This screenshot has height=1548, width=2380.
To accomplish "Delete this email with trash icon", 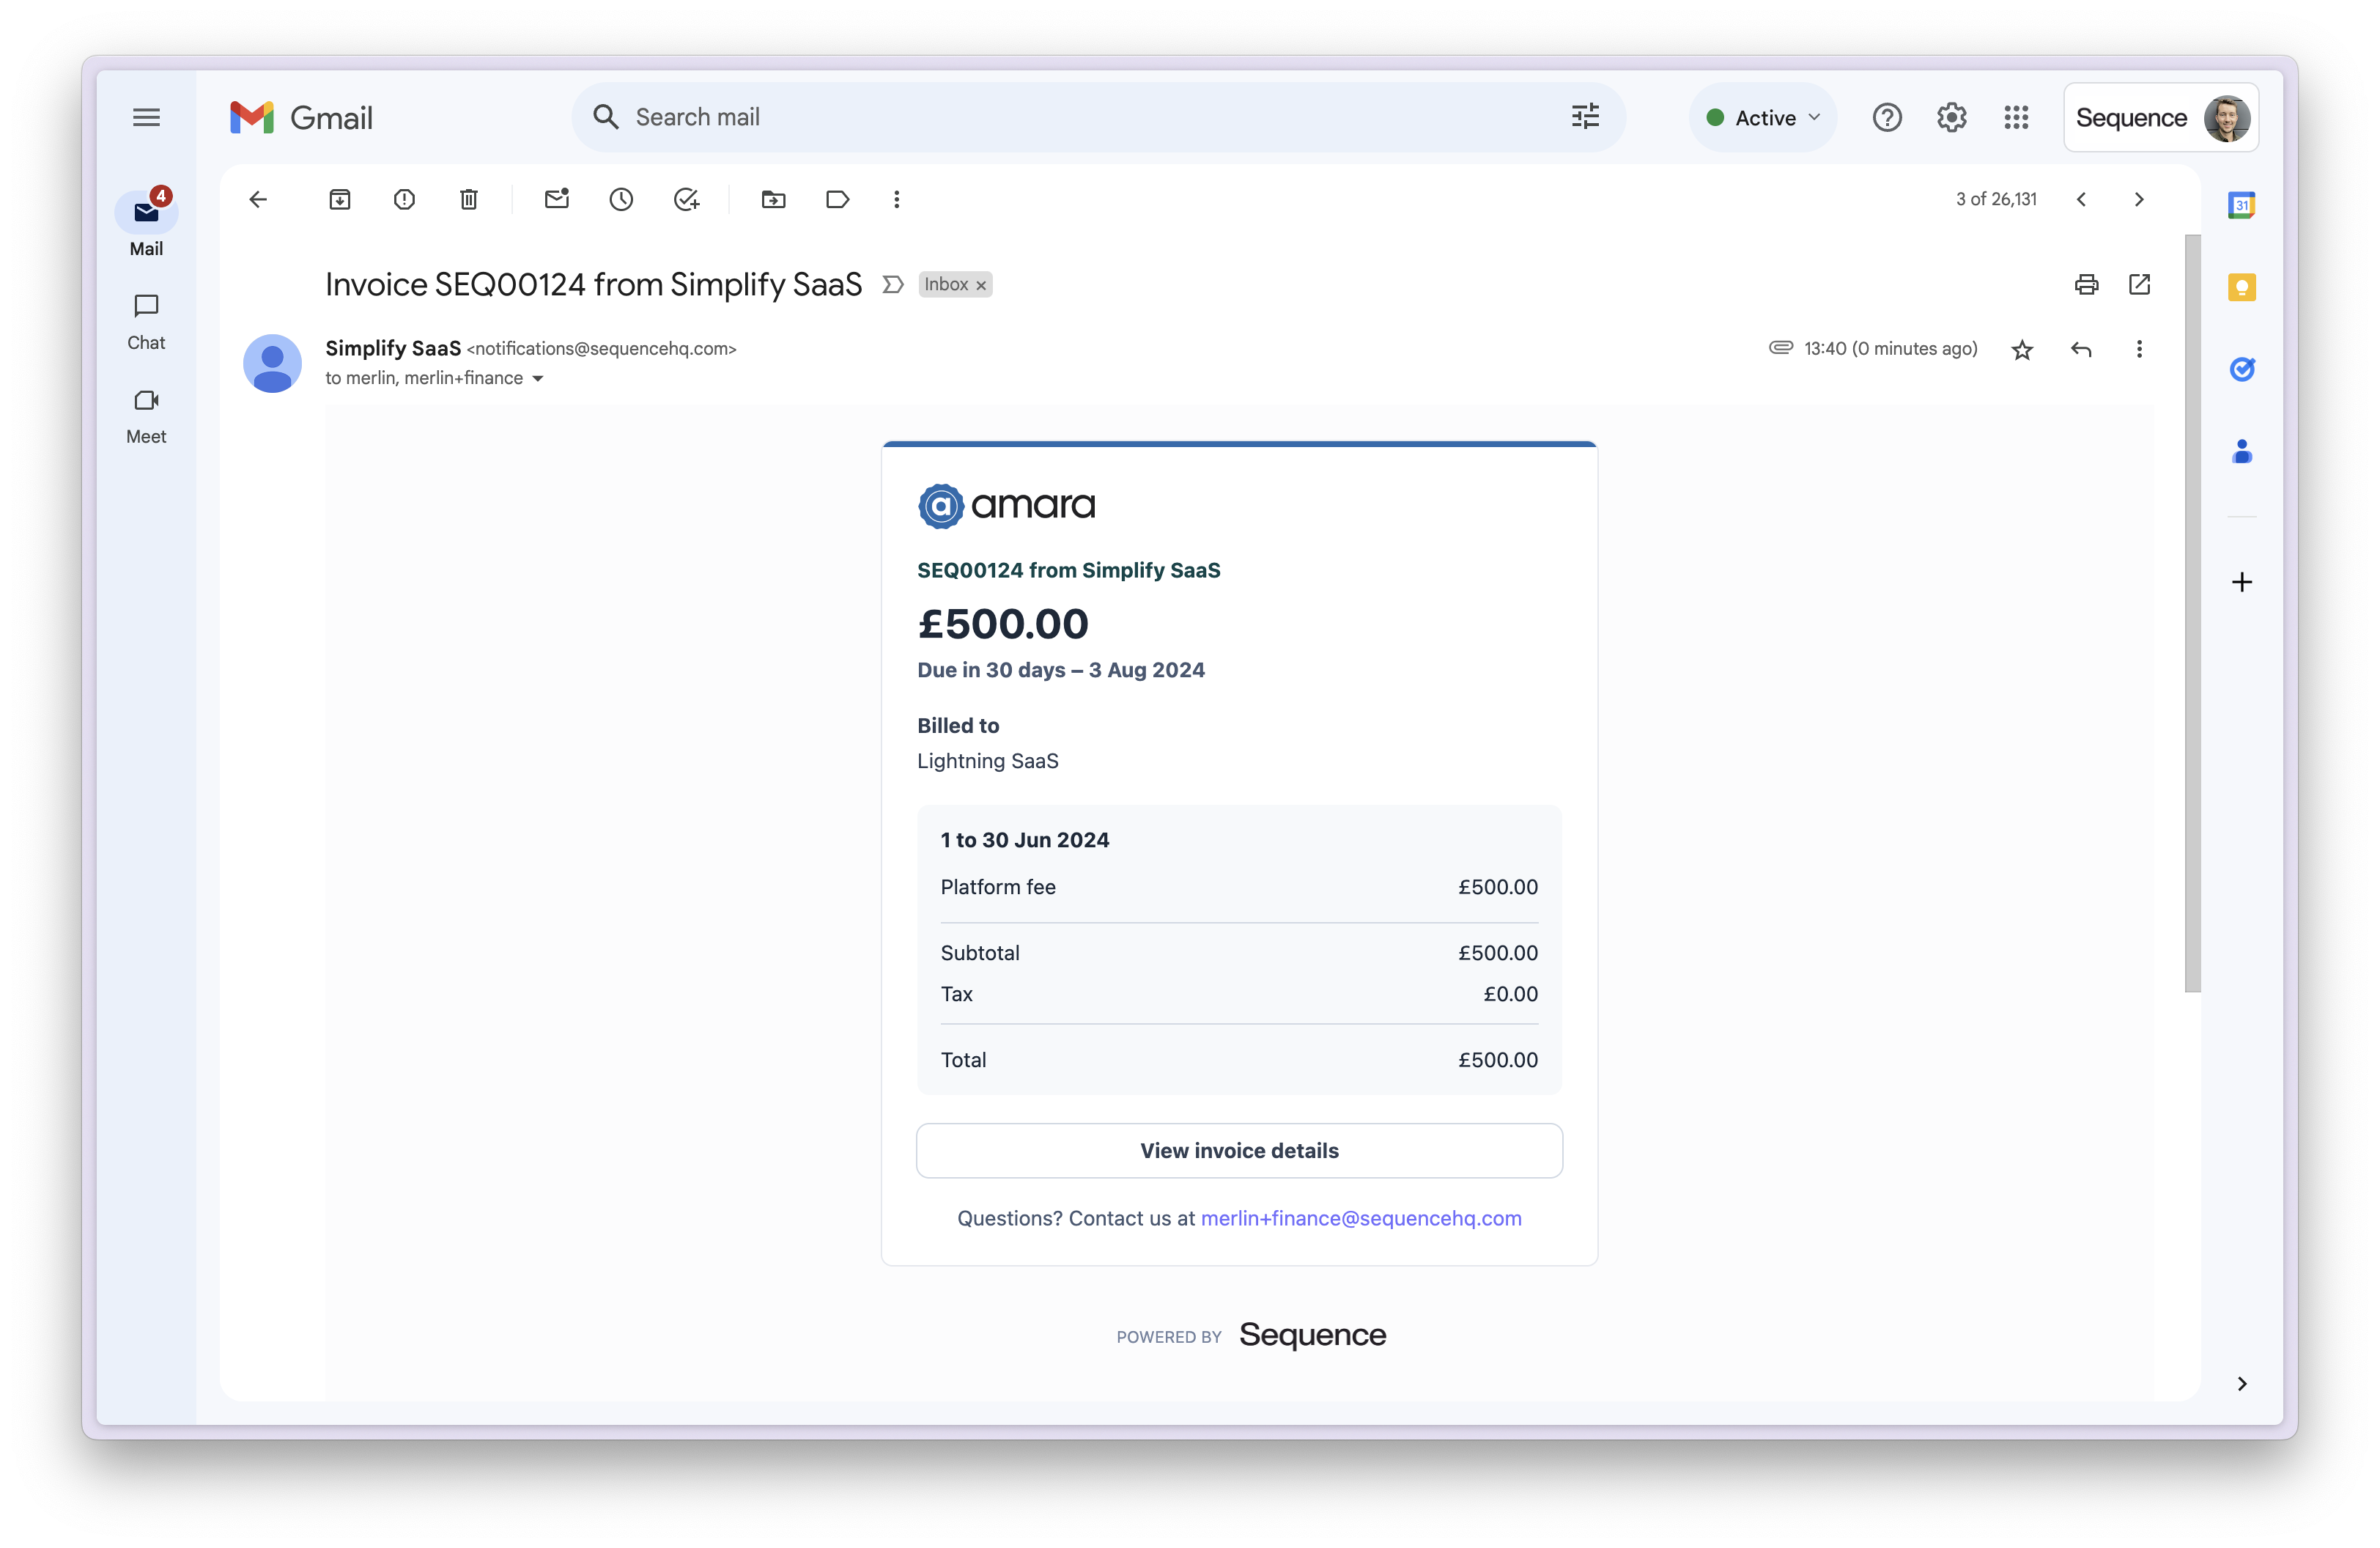I will point(468,199).
